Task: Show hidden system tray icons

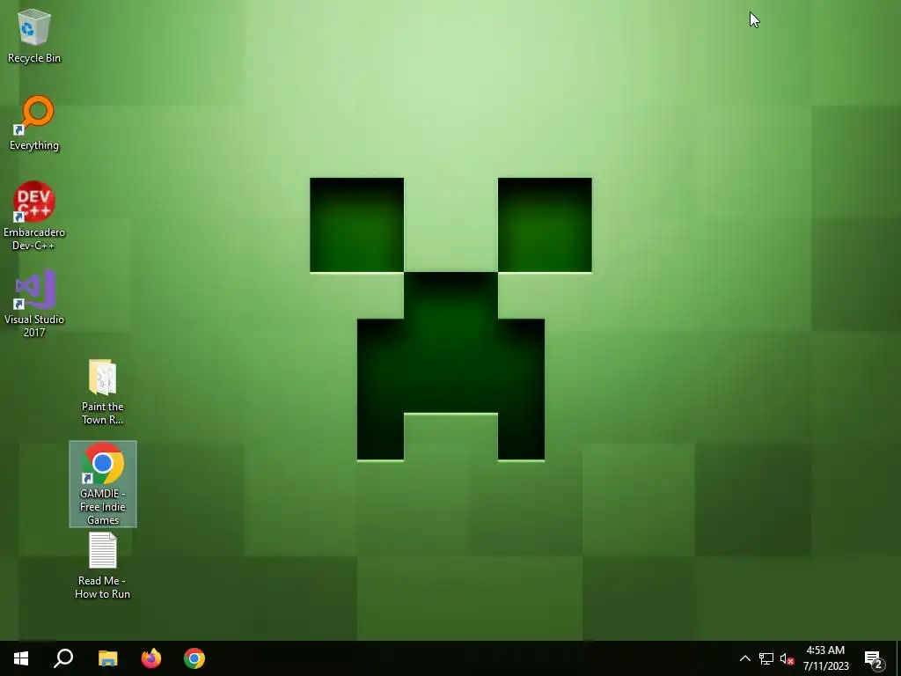Action: [x=744, y=658]
